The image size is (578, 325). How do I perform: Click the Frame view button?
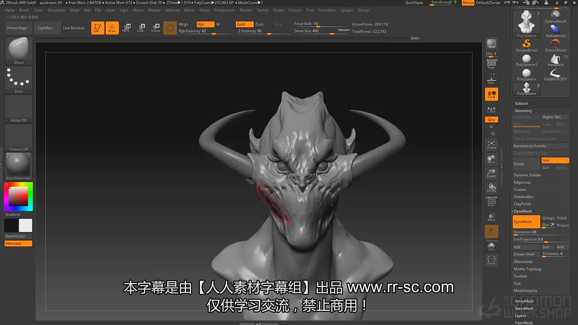point(491,145)
